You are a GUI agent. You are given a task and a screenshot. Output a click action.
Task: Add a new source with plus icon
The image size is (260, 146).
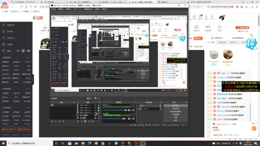click(78, 121)
